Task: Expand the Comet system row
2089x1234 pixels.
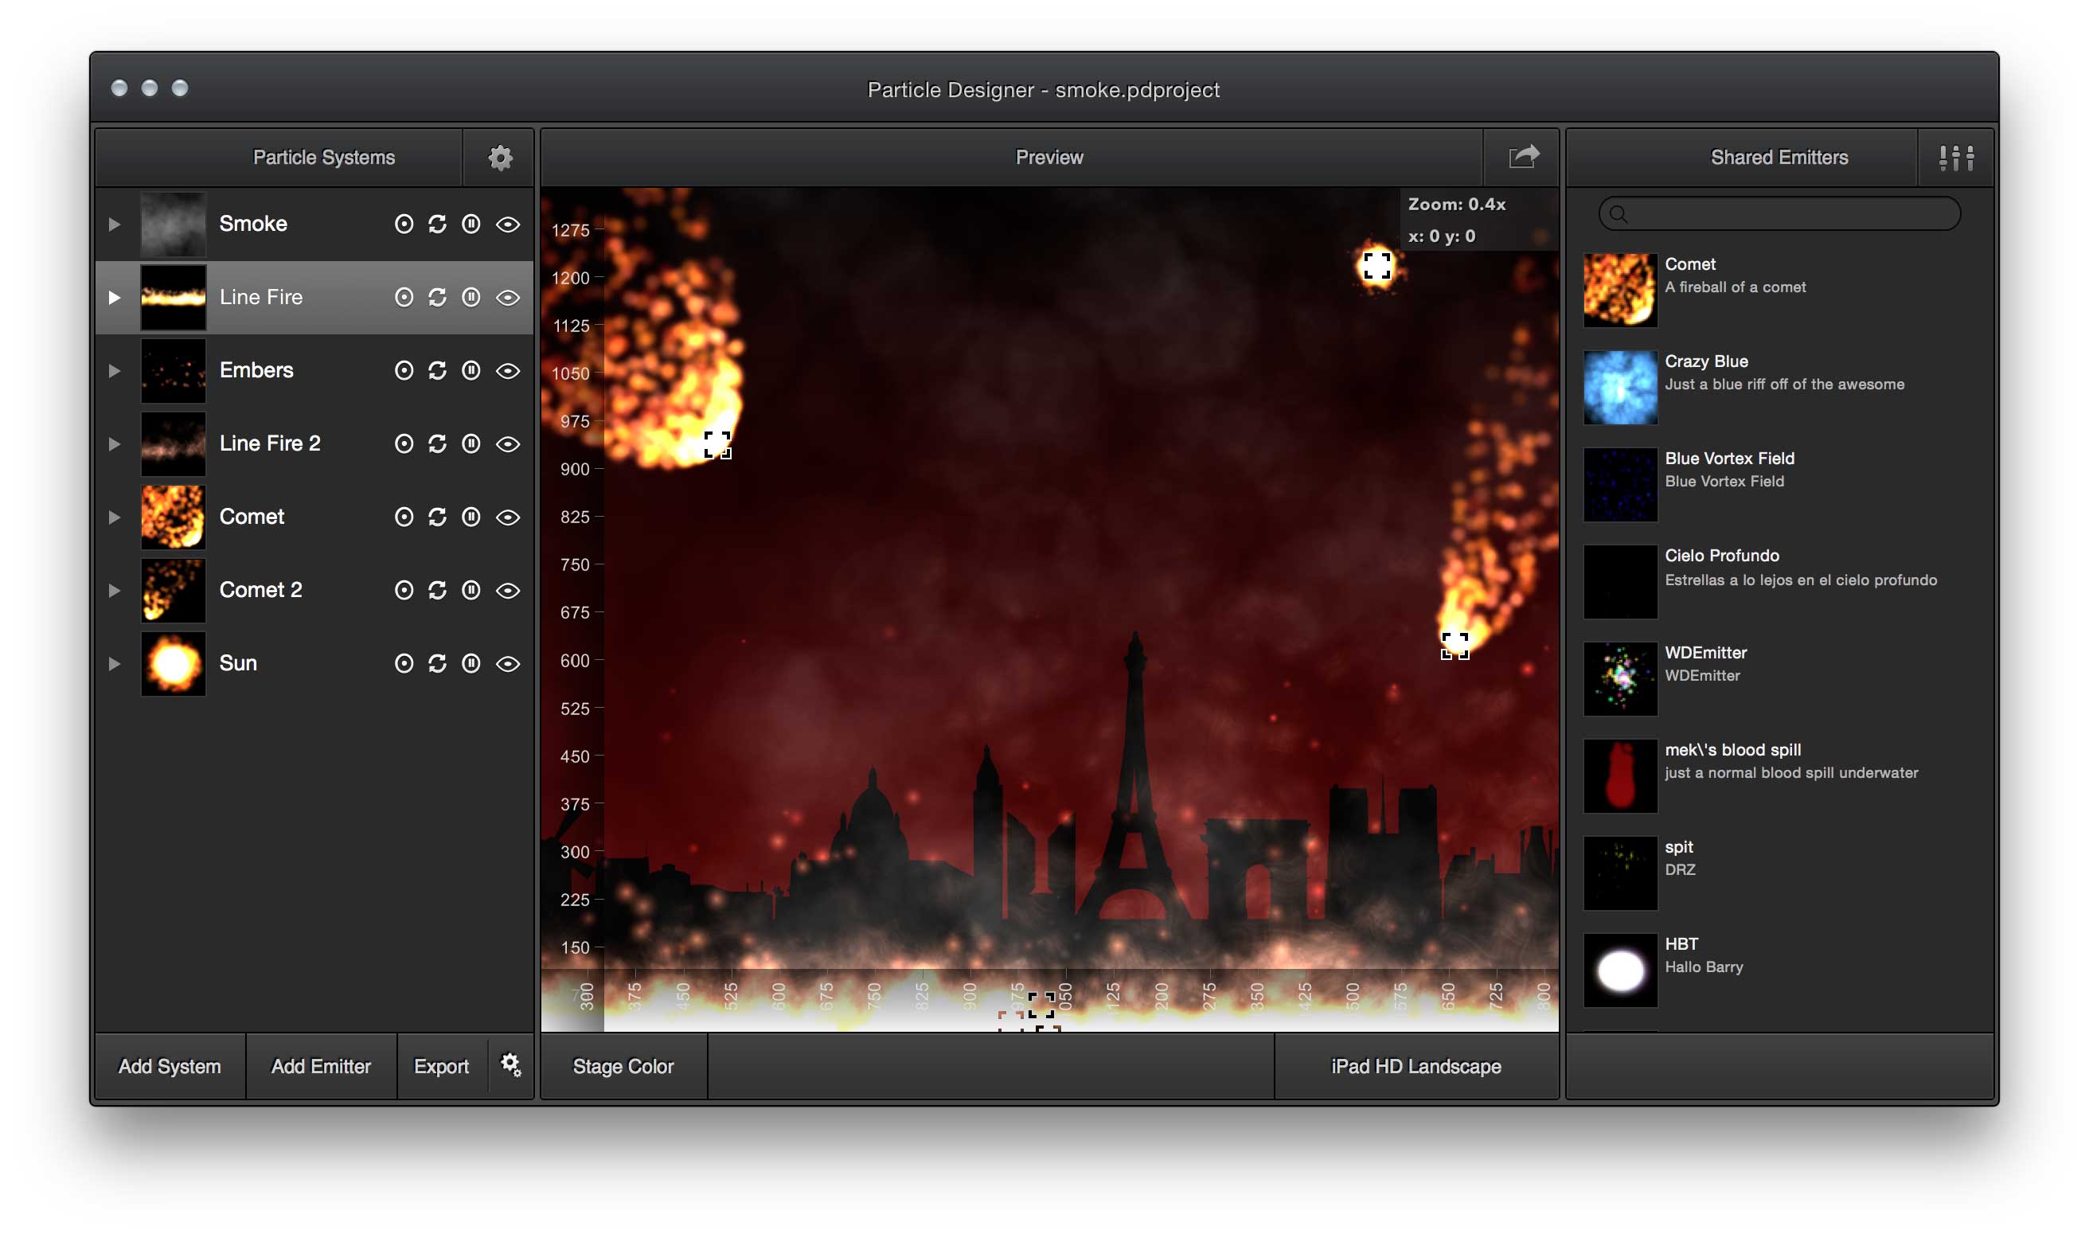Action: click(x=115, y=517)
